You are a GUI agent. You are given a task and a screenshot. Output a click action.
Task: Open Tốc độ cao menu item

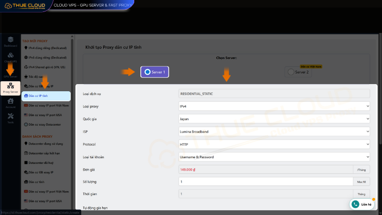pos(34,76)
